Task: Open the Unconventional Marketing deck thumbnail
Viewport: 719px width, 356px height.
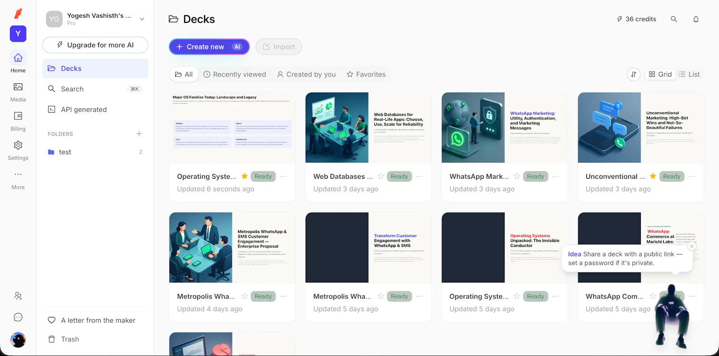Action: click(641, 127)
